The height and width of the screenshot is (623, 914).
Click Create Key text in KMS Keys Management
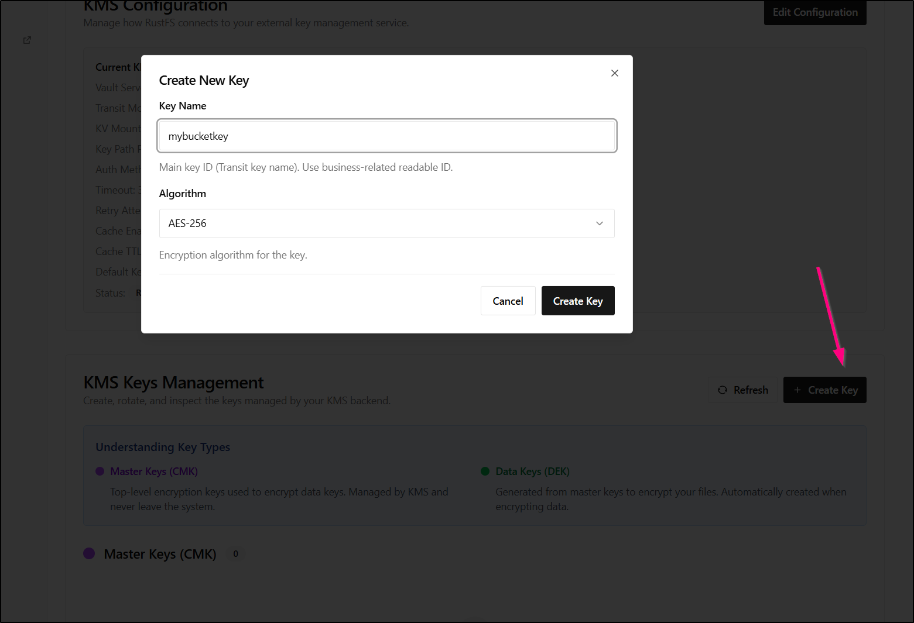833,390
